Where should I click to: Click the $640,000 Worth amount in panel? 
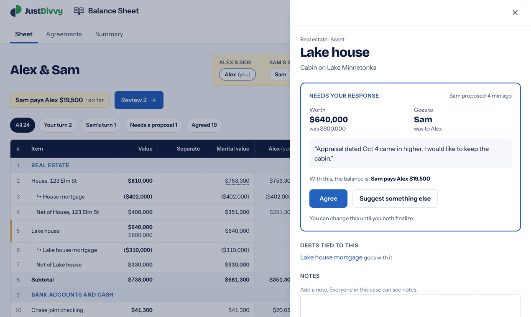coord(329,120)
